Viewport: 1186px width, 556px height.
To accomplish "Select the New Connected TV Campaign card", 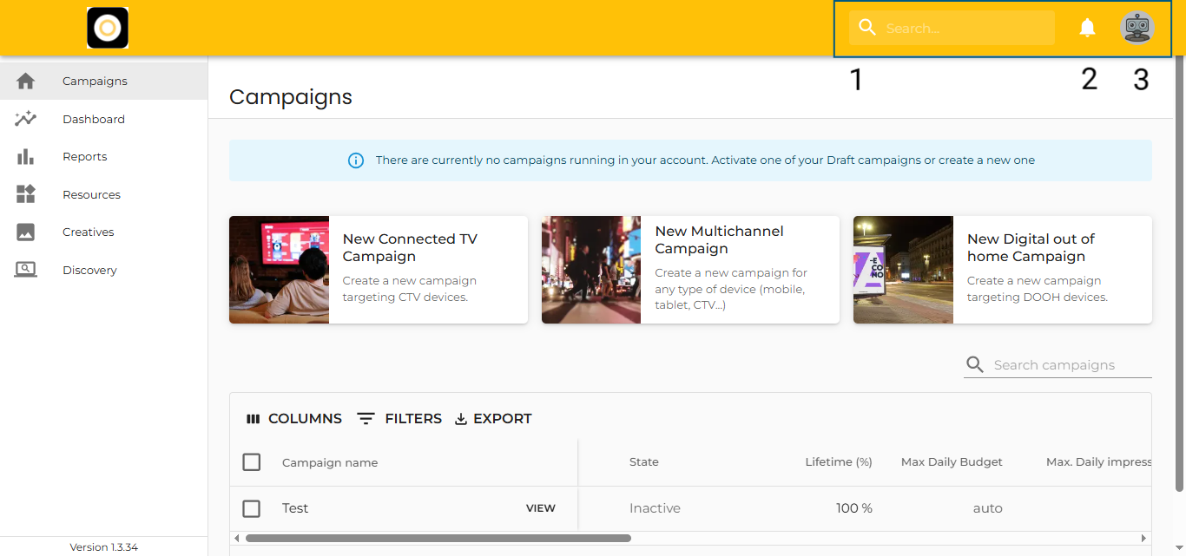I will click(378, 270).
